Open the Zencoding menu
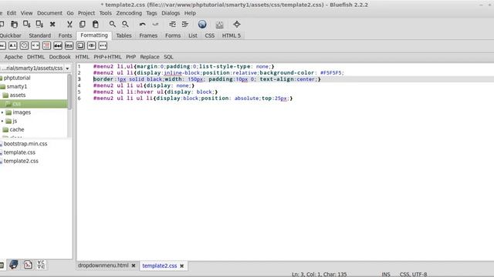Screen dimensions: 494x277 (129, 13)
